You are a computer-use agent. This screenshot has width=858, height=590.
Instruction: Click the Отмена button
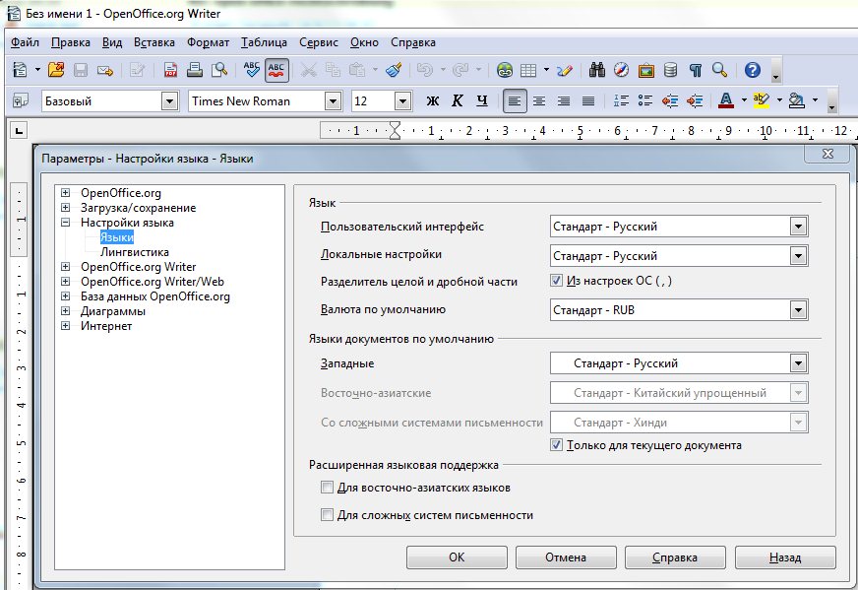click(566, 557)
